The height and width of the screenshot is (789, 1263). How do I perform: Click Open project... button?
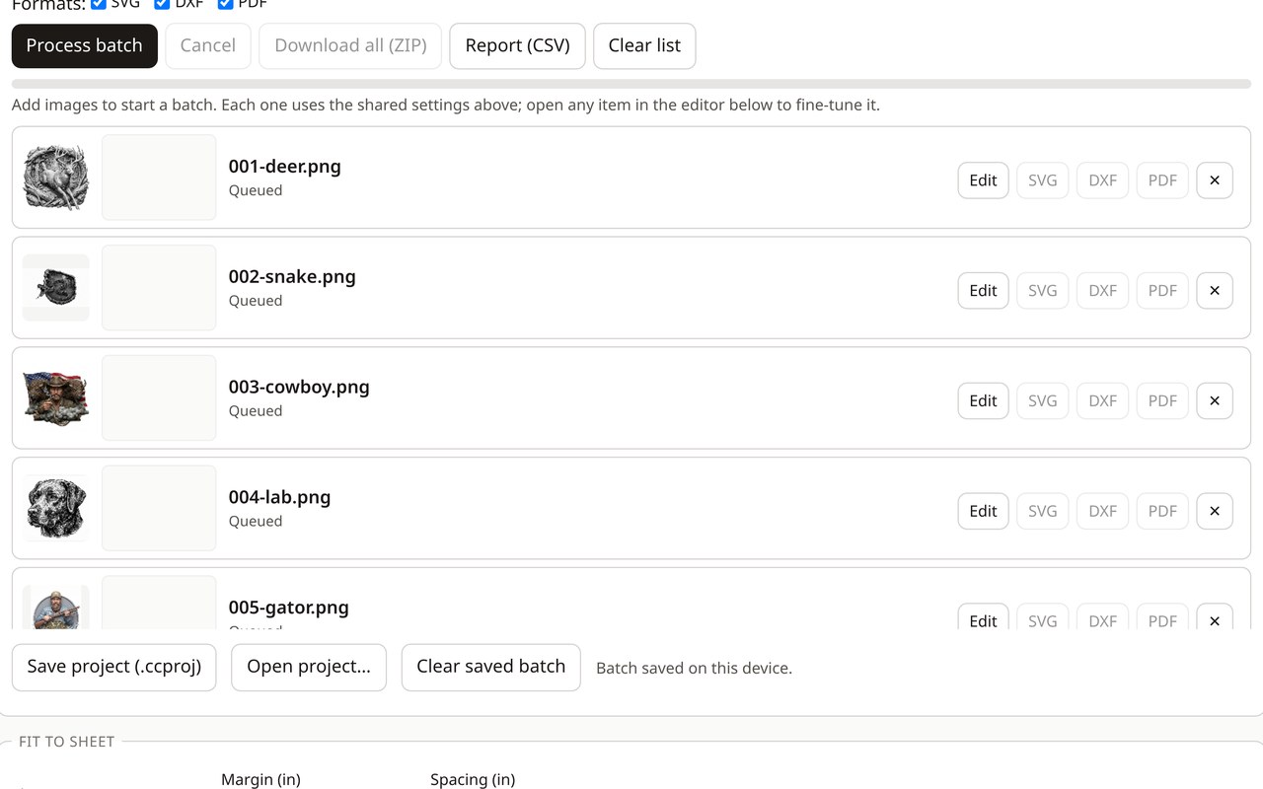coord(309,668)
